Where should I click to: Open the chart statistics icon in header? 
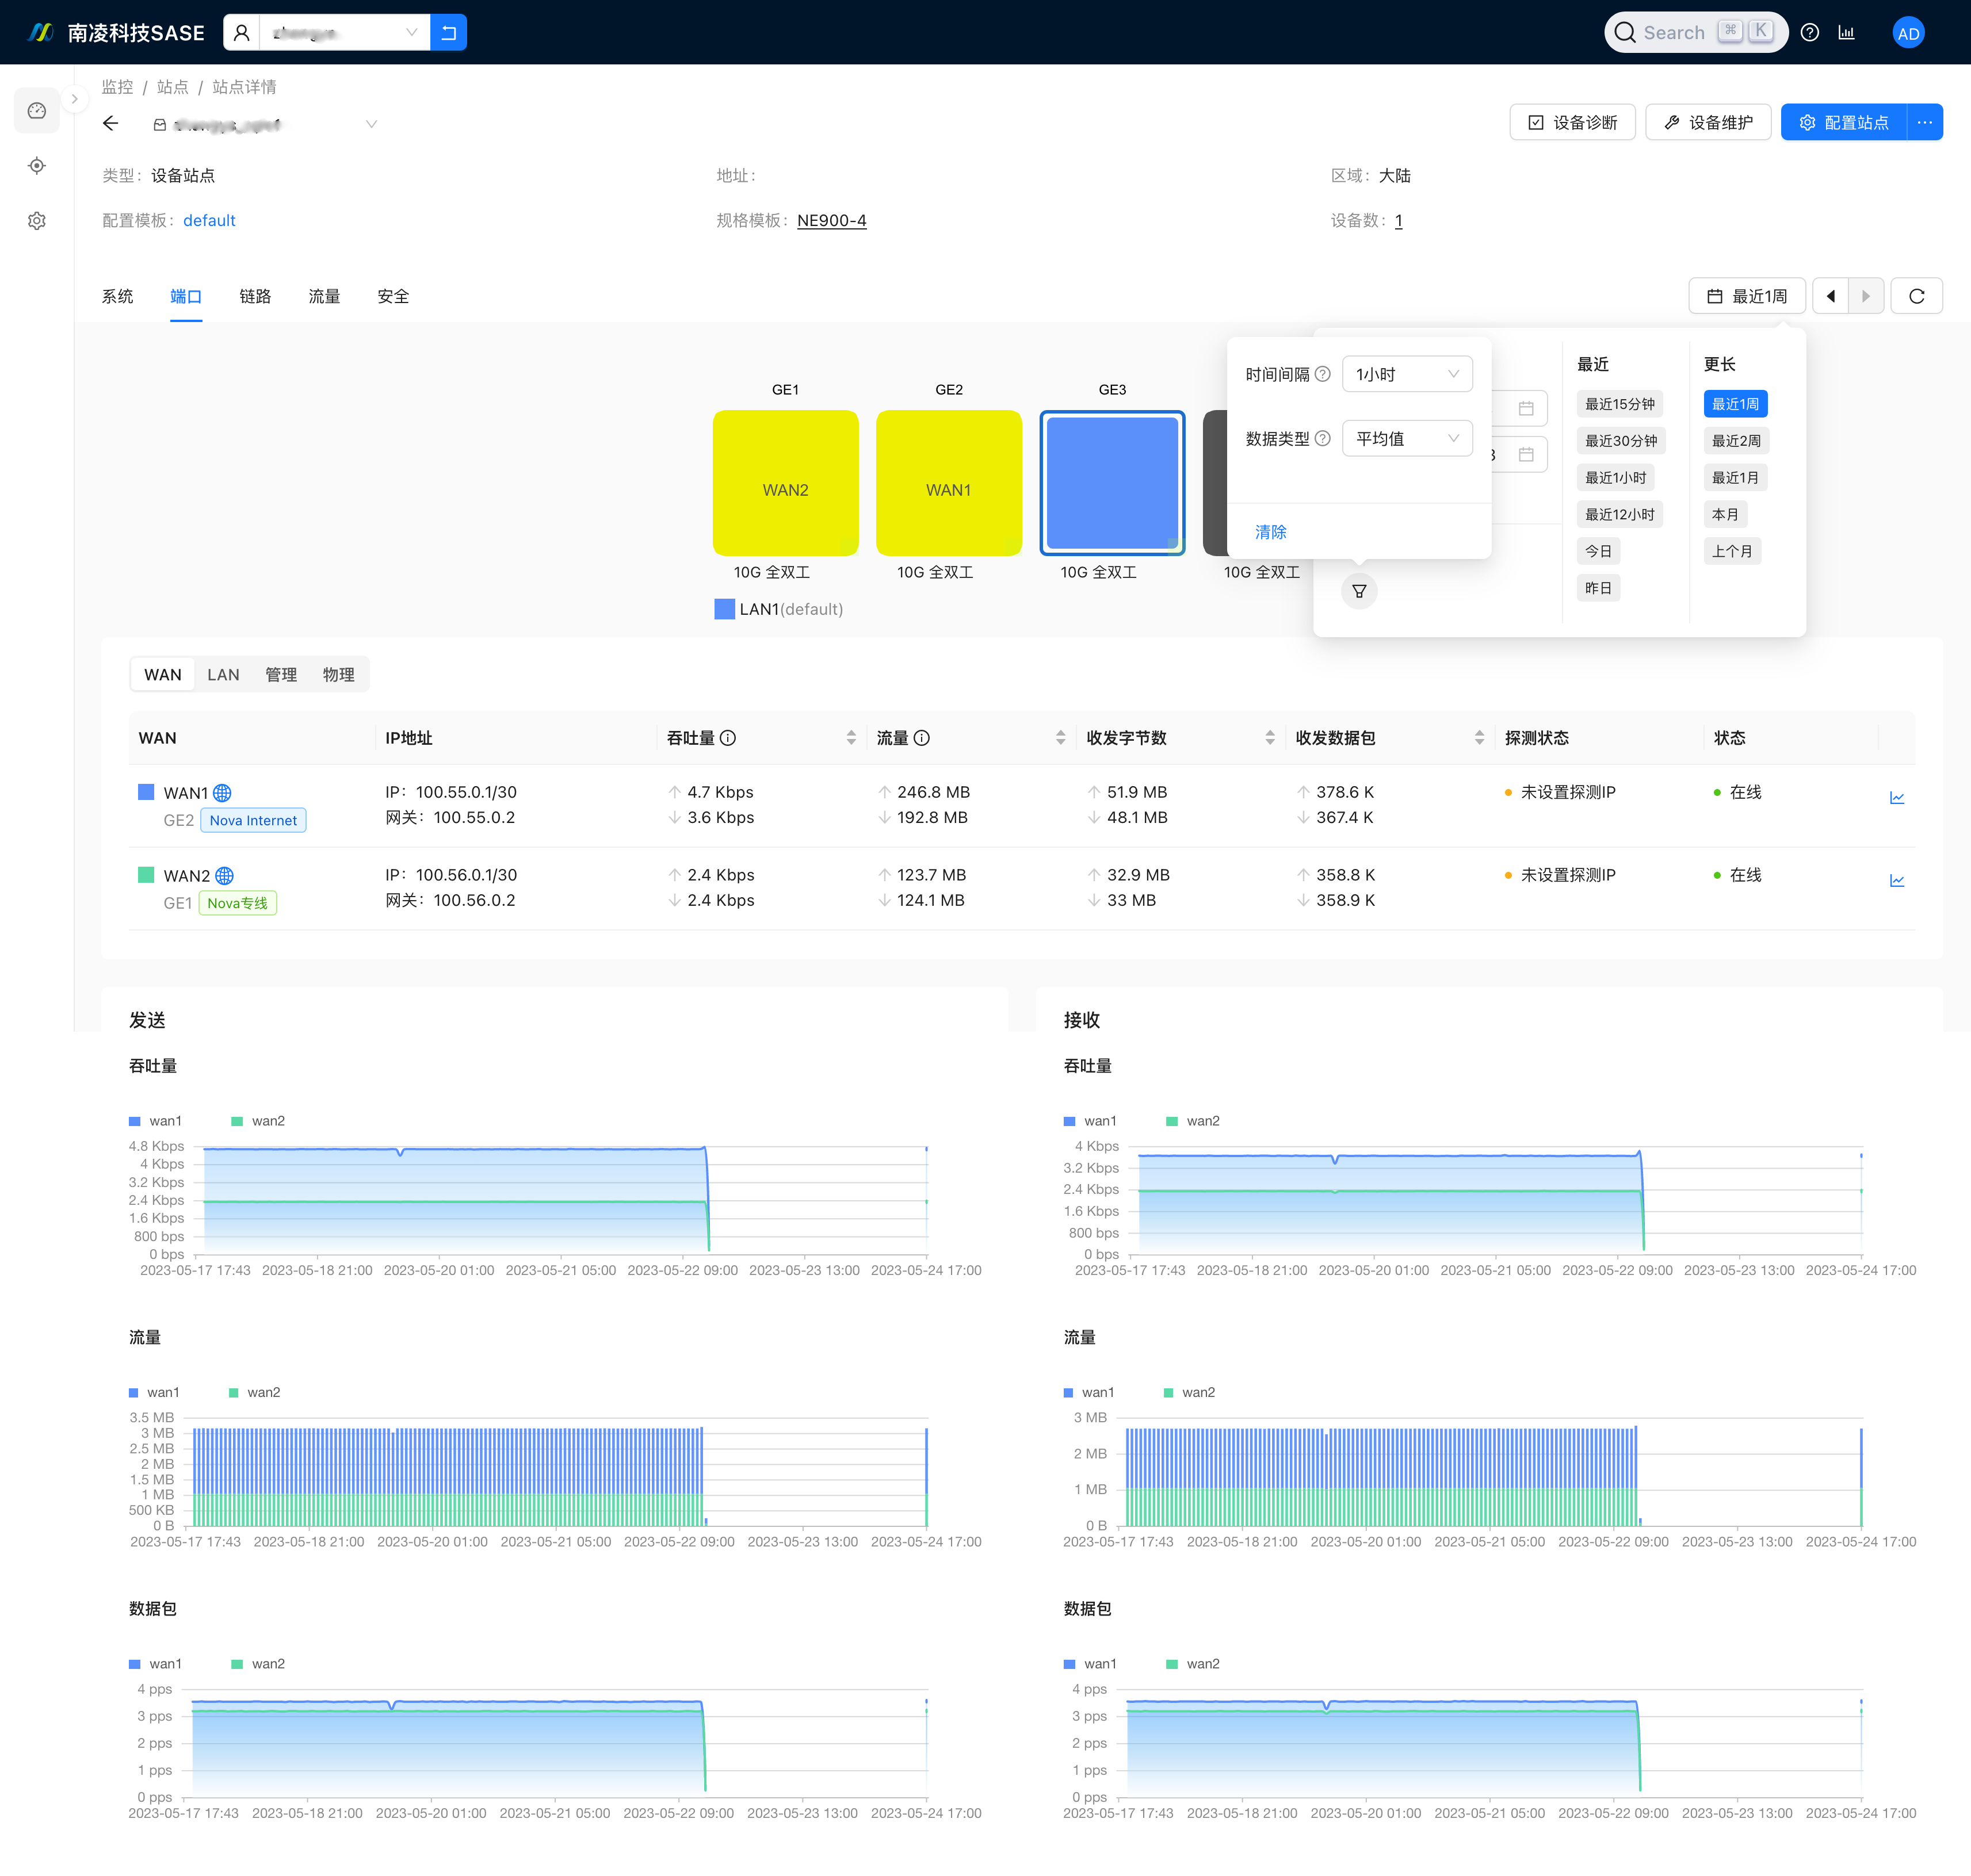click(x=1847, y=33)
